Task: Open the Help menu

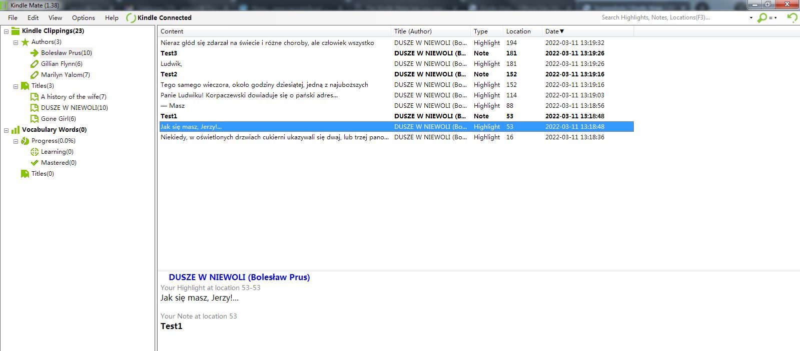Action: point(112,17)
